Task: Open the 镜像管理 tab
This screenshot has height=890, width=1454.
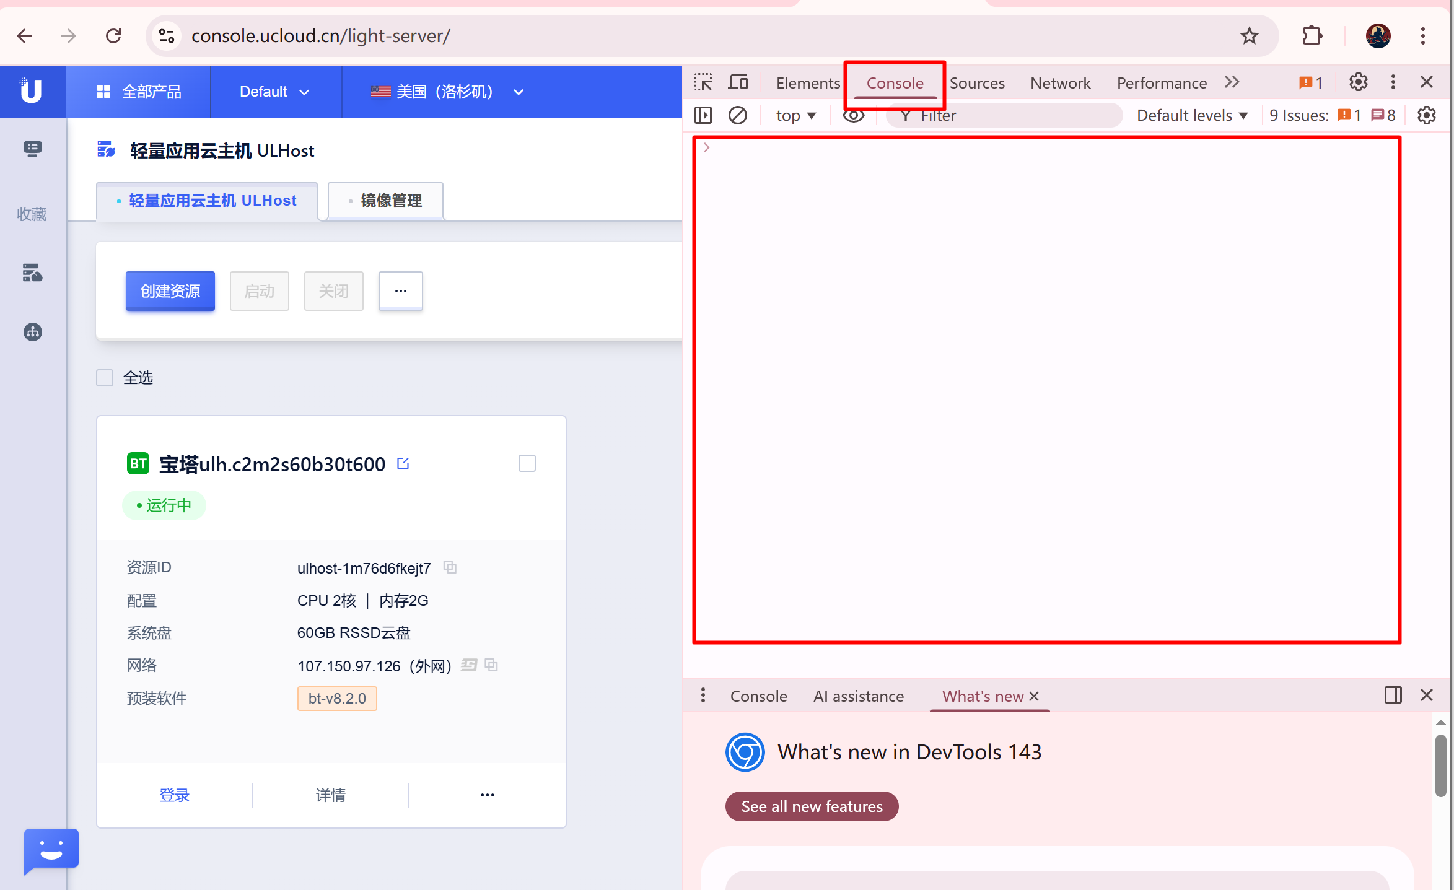Action: (x=385, y=201)
